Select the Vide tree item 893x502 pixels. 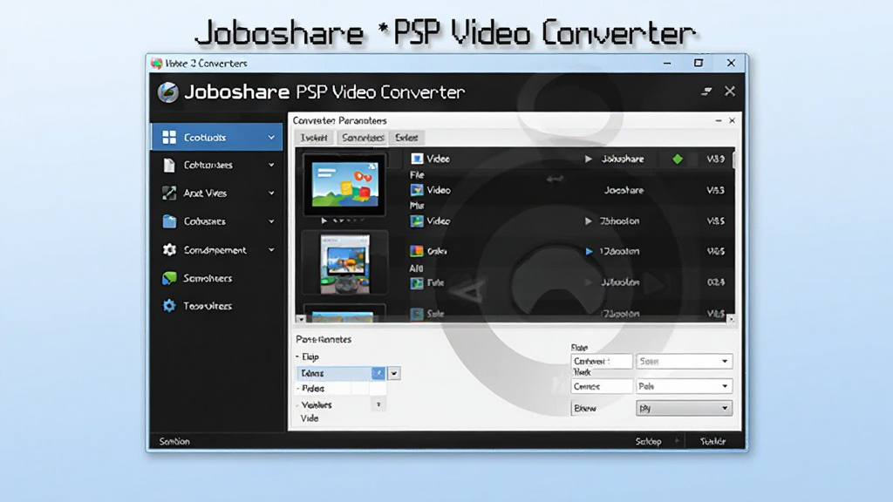click(x=310, y=418)
